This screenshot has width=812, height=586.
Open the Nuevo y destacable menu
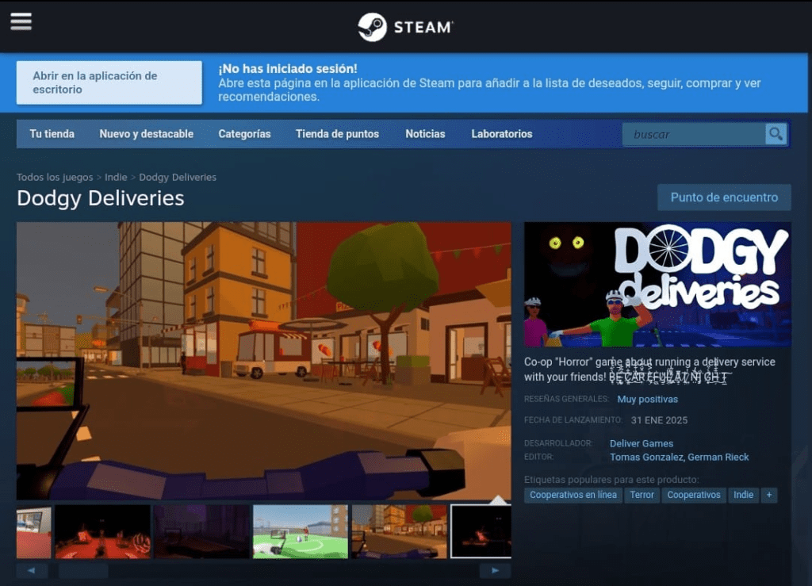point(147,134)
